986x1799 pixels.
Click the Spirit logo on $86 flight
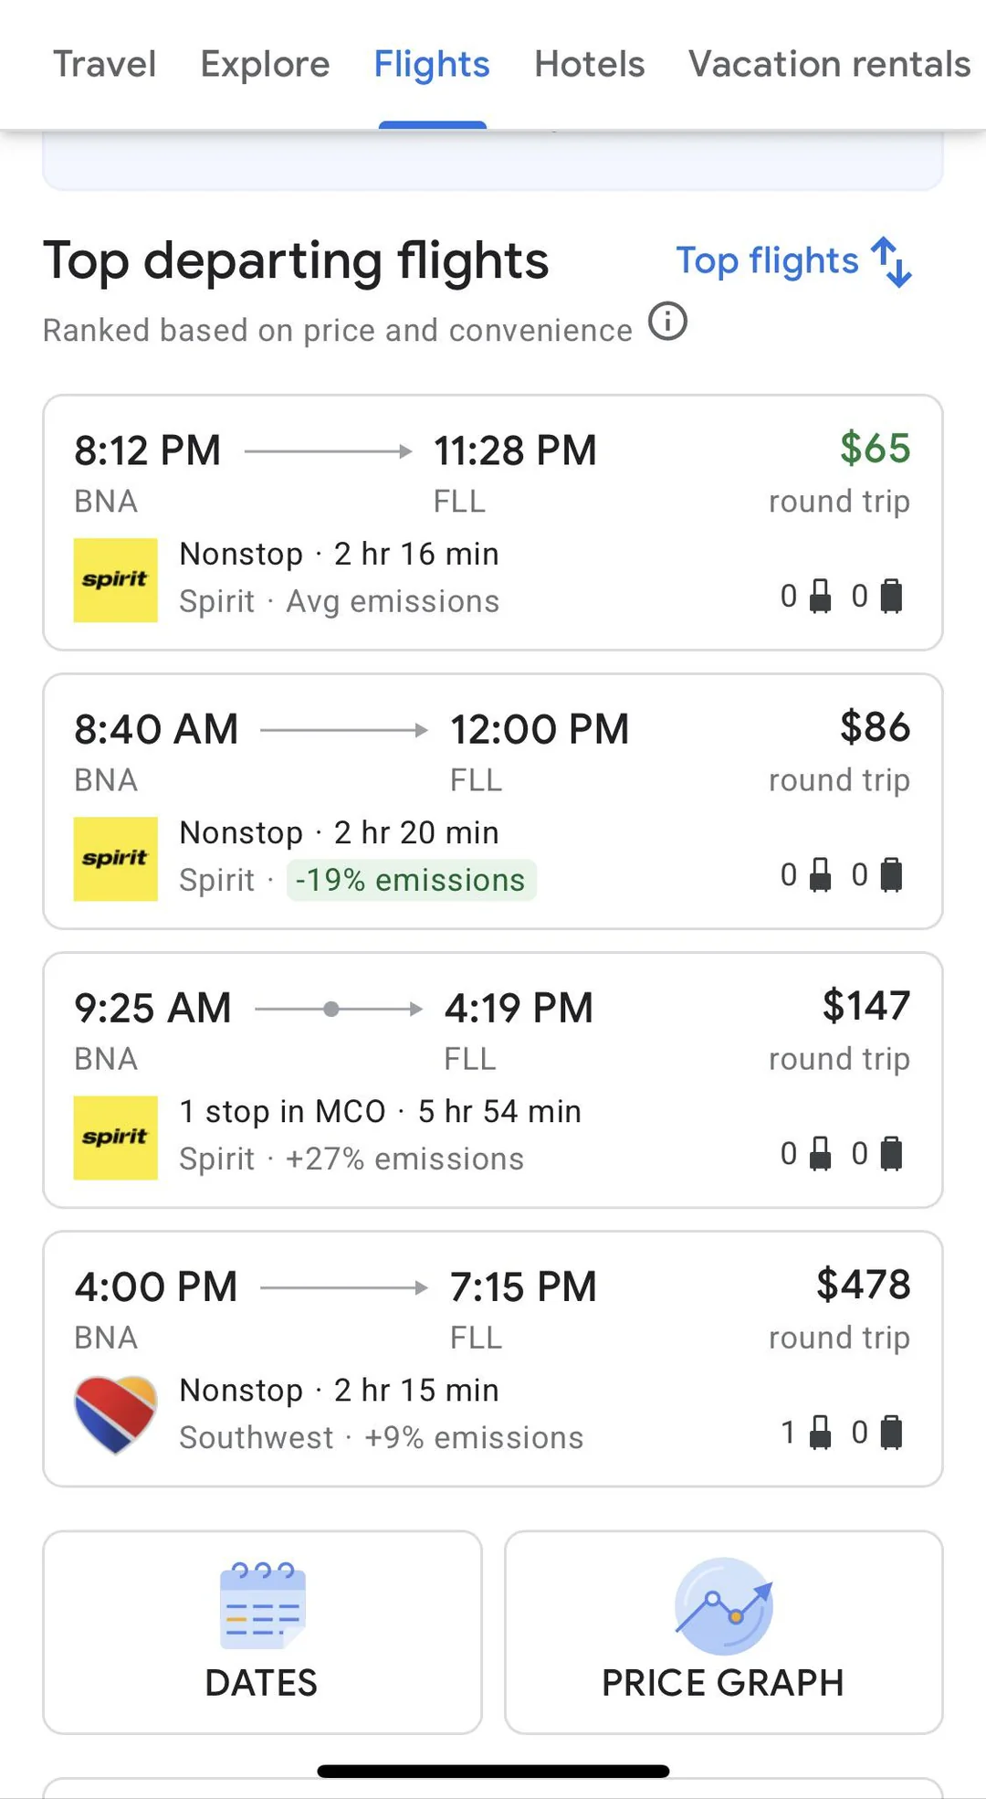point(115,858)
